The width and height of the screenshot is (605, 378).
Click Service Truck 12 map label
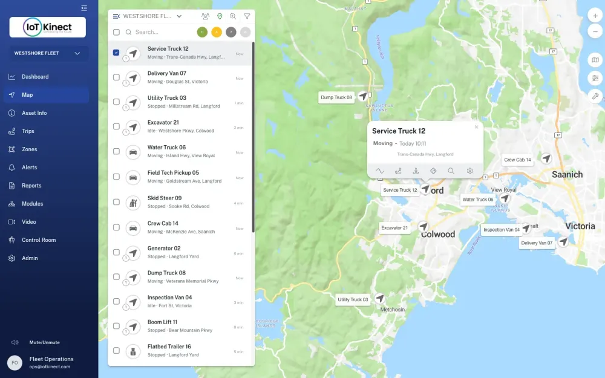click(x=400, y=190)
